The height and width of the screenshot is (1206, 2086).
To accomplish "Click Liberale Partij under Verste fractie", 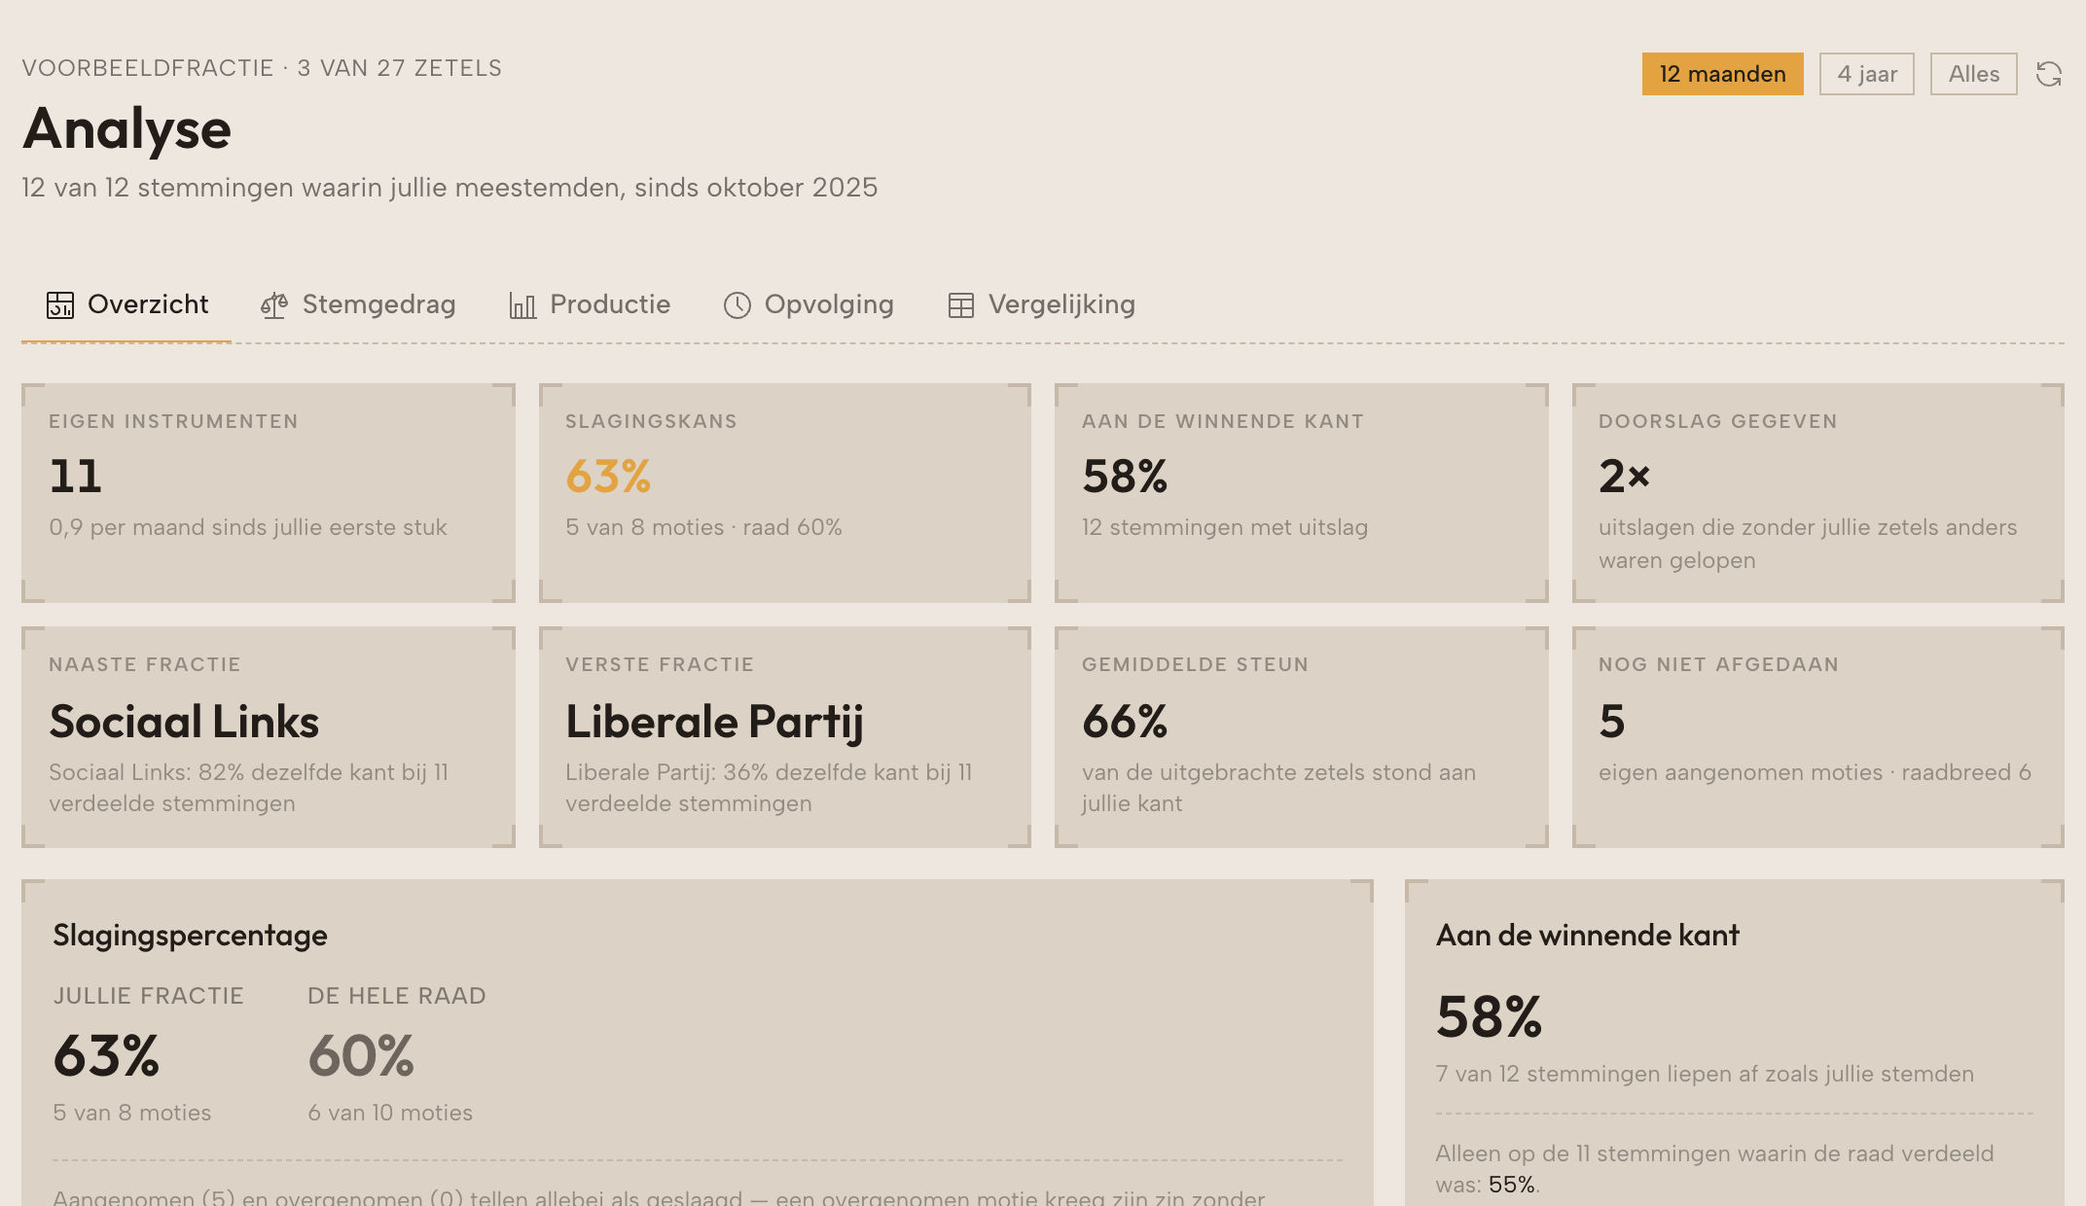I will [x=714, y=722].
